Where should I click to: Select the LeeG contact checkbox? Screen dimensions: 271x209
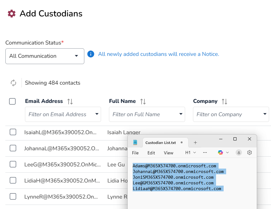[13, 164]
